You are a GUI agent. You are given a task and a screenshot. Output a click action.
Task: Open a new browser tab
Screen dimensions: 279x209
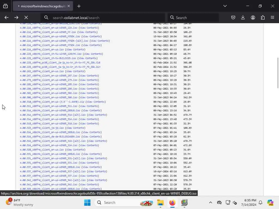pos(79,6)
